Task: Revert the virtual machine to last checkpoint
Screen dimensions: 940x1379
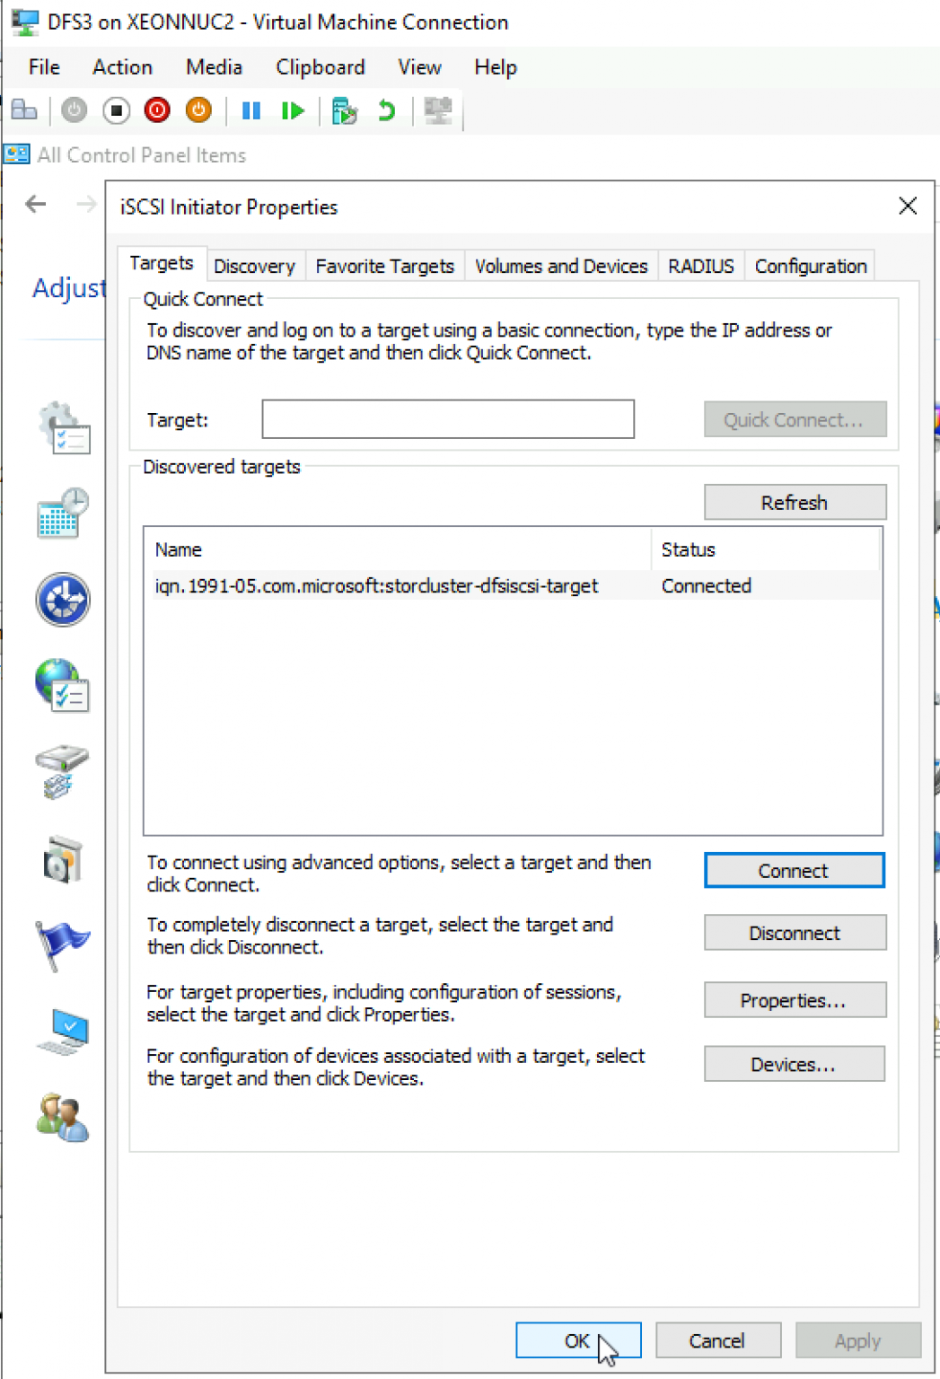Action: click(x=385, y=110)
